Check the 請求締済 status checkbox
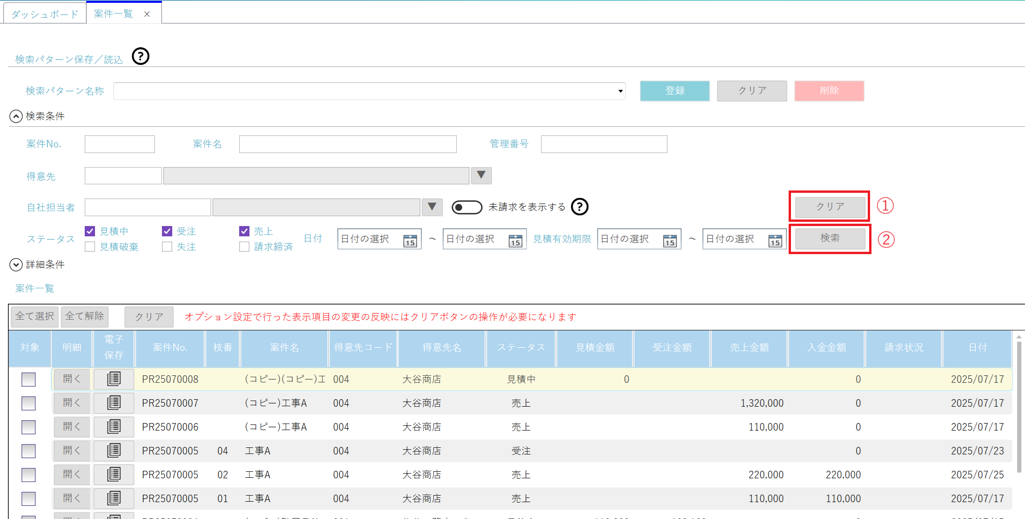1025x519 pixels. [x=244, y=247]
